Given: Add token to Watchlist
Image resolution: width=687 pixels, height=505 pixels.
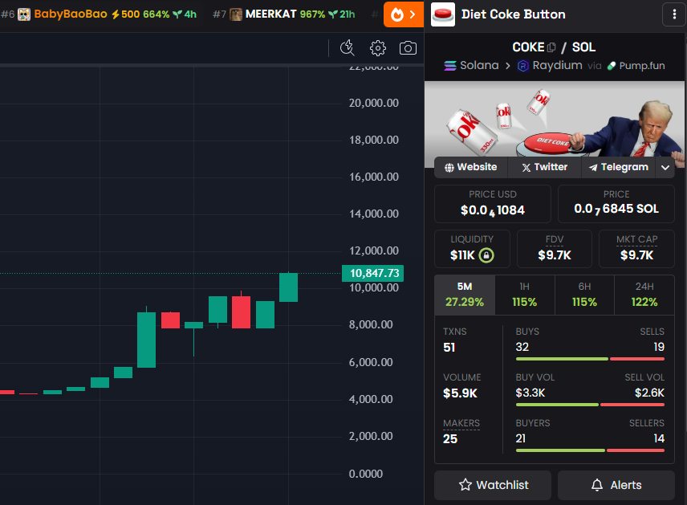Looking at the screenshot, I should [x=493, y=485].
